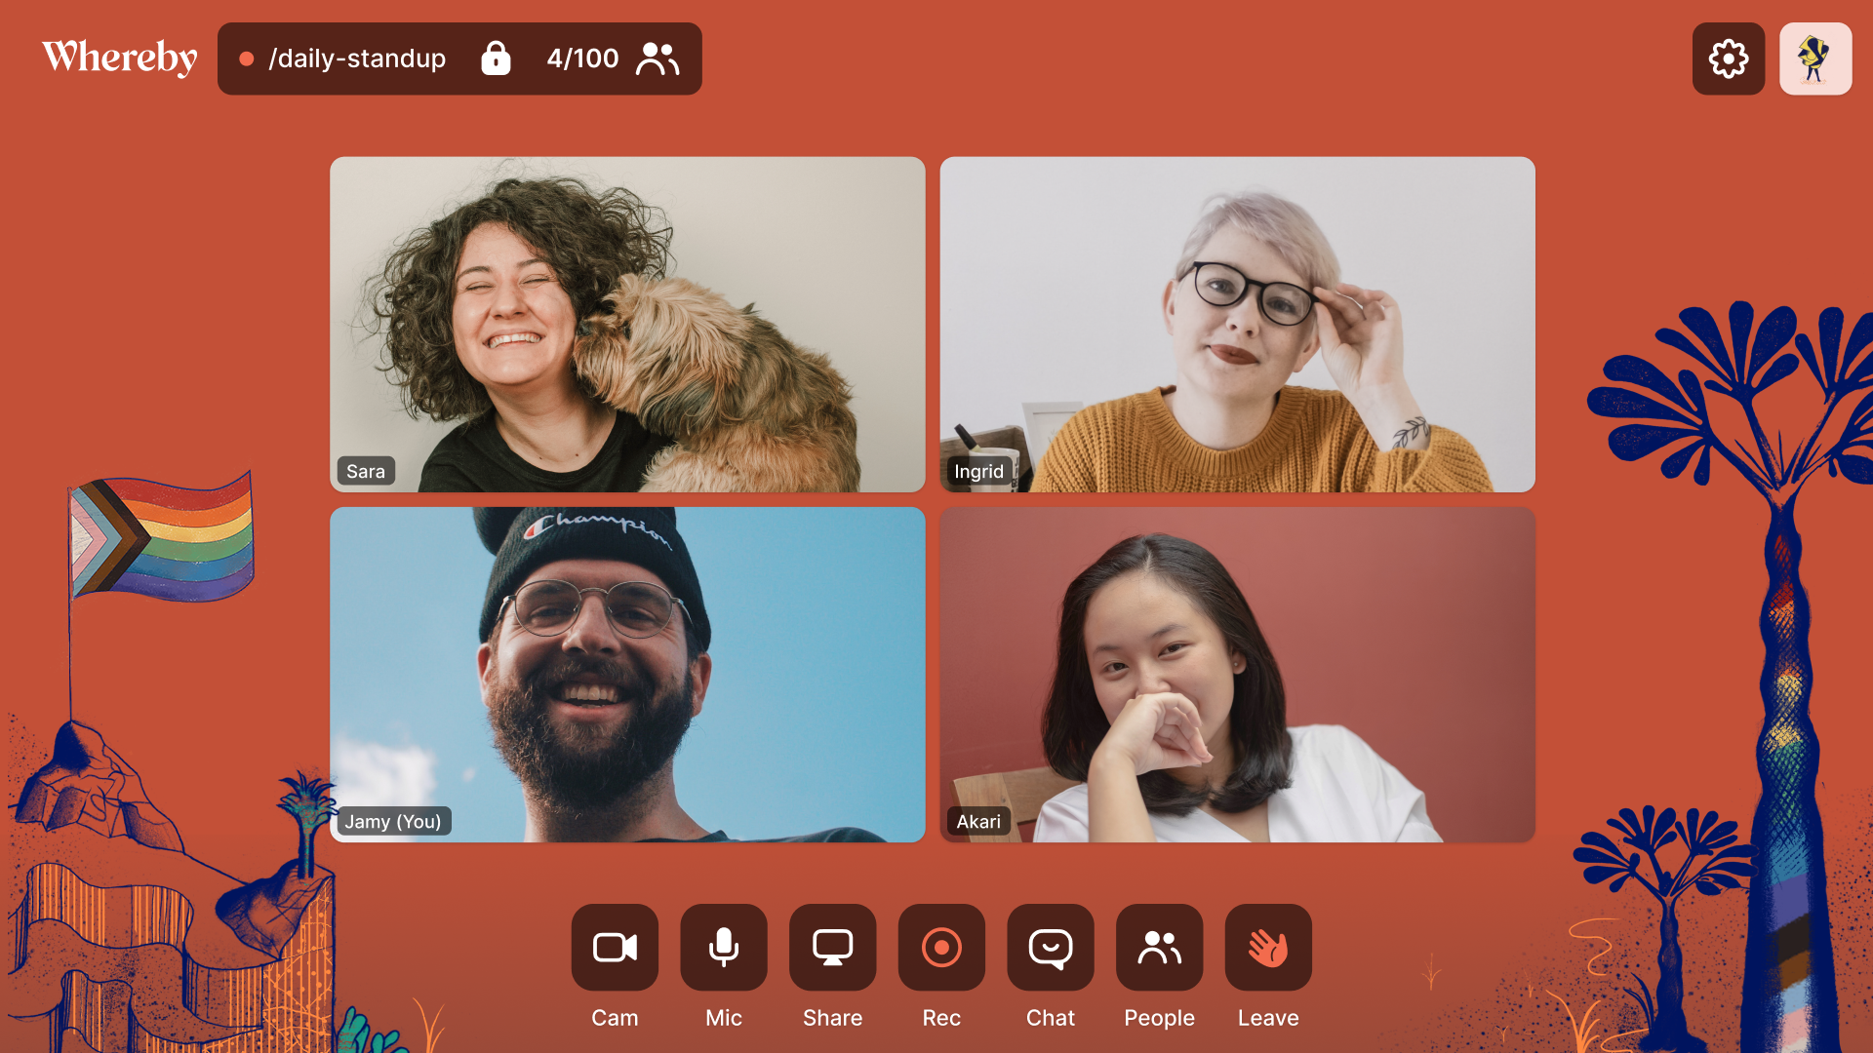Click the /daily-standup room name
Viewport: 1873px width, 1053px height.
pyautogui.click(x=357, y=58)
